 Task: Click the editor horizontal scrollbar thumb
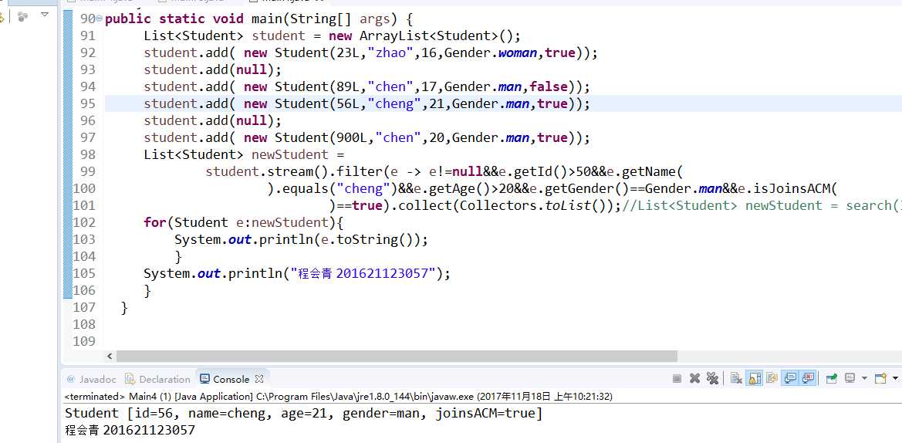point(397,356)
